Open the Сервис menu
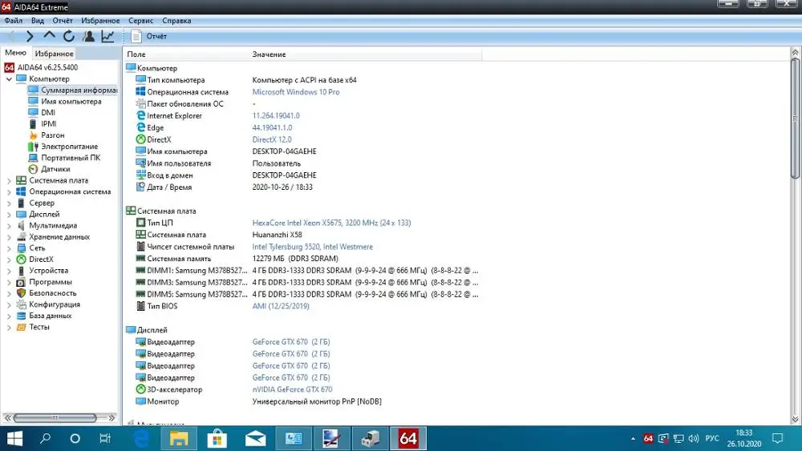The width and height of the screenshot is (802, 451). (140, 21)
